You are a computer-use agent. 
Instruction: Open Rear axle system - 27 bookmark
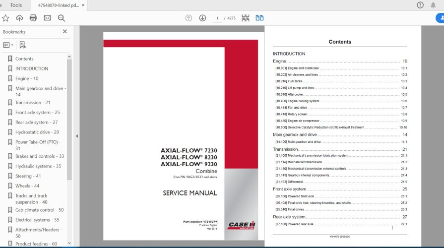[x=37, y=123]
